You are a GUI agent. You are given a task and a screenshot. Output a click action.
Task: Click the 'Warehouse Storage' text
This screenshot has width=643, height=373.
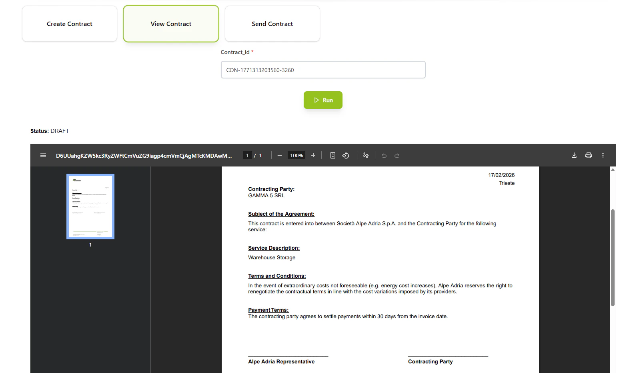click(272, 258)
